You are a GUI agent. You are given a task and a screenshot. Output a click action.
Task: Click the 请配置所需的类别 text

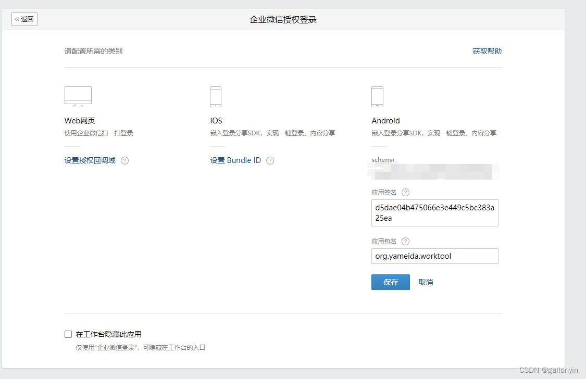pos(93,51)
